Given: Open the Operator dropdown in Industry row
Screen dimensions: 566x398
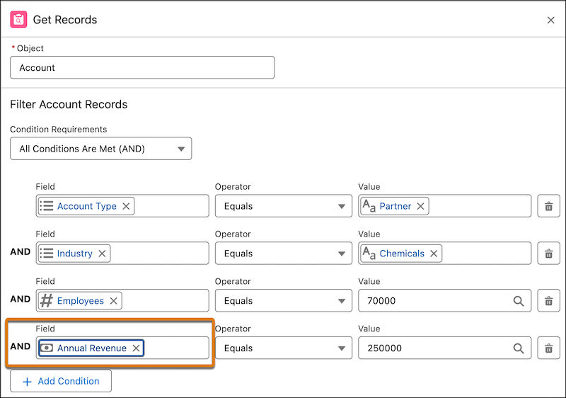Looking at the screenshot, I should [284, 254].
